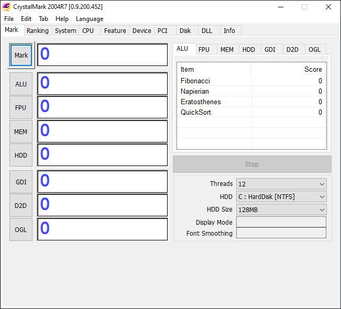
Task: Switch to the Feature tab
Action: (115, 31)
